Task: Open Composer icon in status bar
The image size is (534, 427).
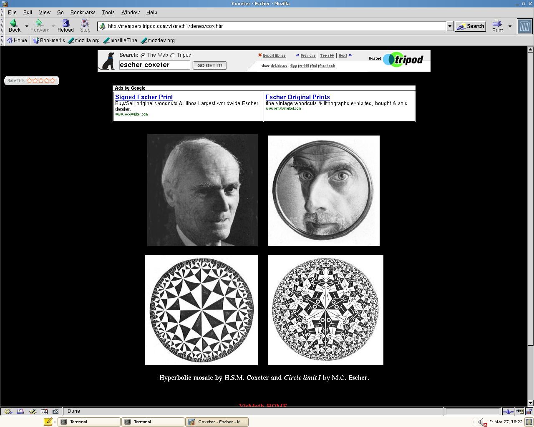Action: tap(33, 412)
